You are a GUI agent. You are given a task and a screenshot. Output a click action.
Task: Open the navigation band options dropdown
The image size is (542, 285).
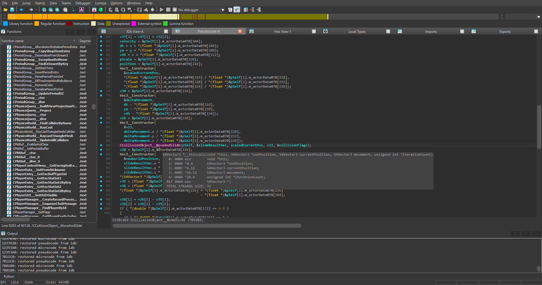(539, 17)
